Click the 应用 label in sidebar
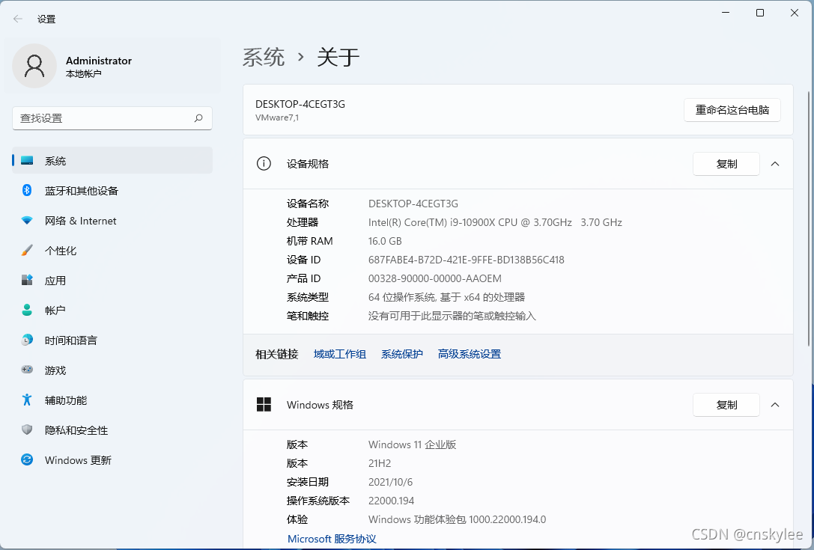Screen dimensions: 814x550 (x=55, y=281)
